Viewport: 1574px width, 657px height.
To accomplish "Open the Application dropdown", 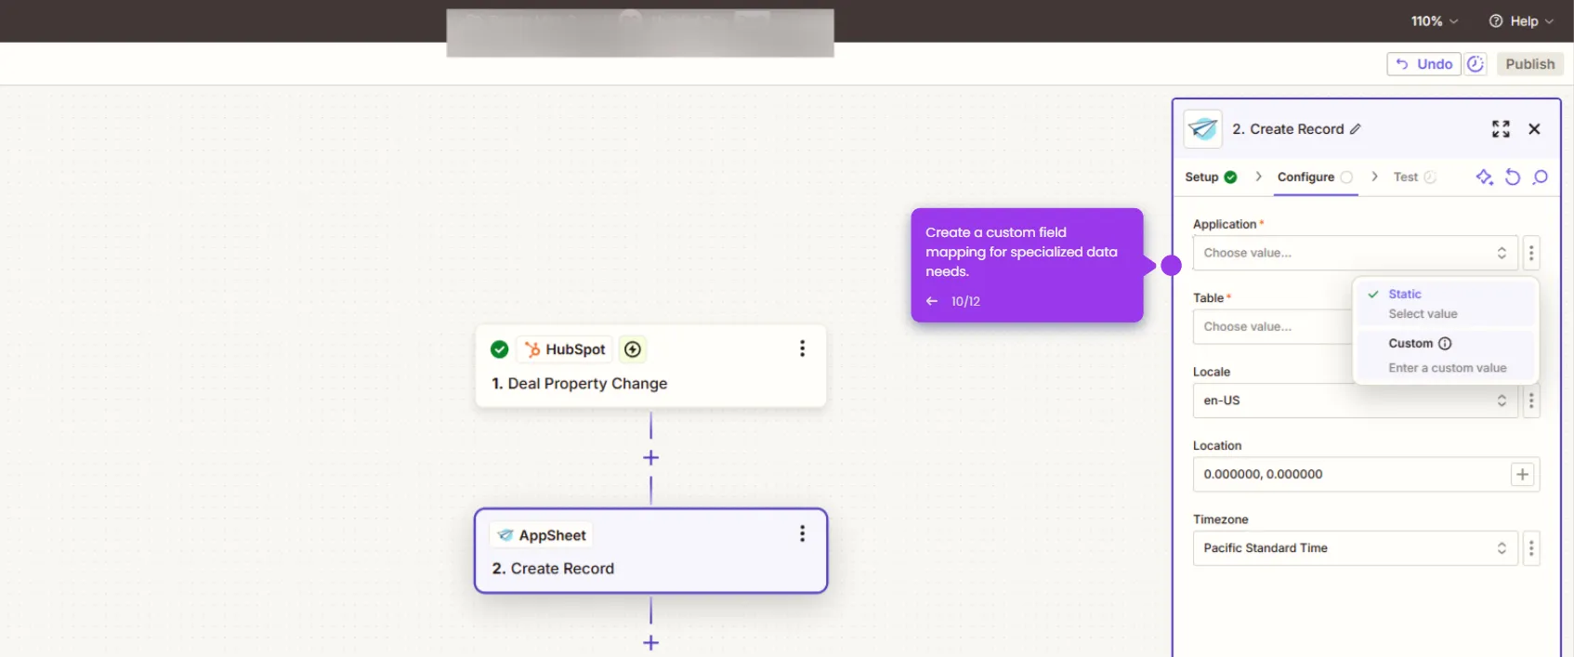I will (1355, 253).
